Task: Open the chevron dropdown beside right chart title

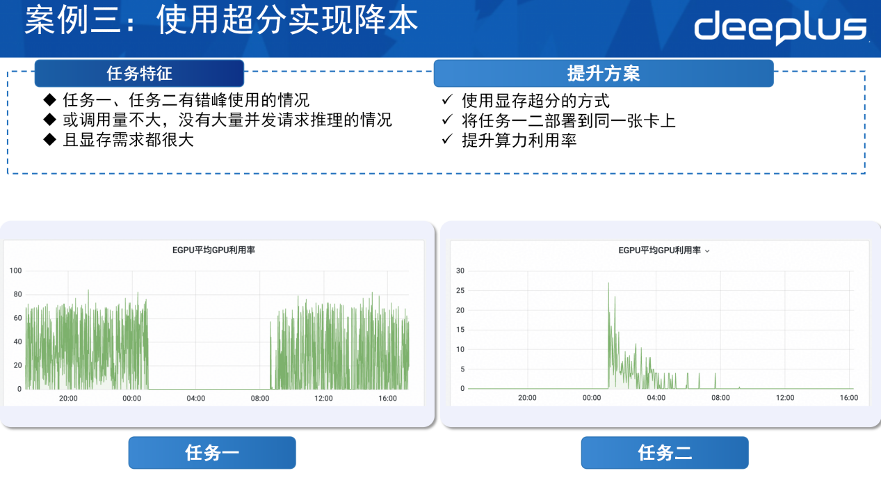Action: (x=707, y=251)
